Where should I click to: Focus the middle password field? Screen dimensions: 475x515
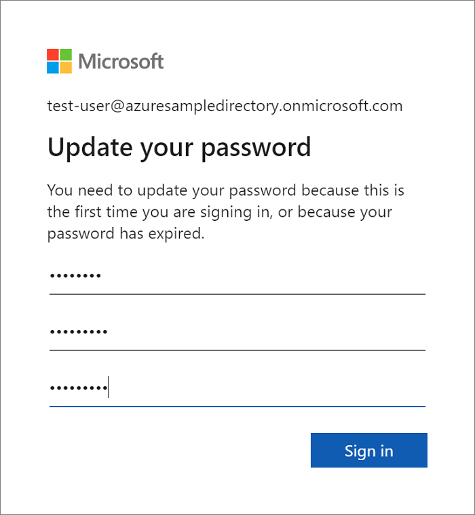[x=237, y=333]
